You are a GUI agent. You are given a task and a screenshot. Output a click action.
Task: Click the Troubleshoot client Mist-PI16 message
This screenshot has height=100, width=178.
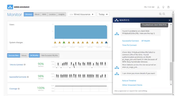tap(154, 25)
